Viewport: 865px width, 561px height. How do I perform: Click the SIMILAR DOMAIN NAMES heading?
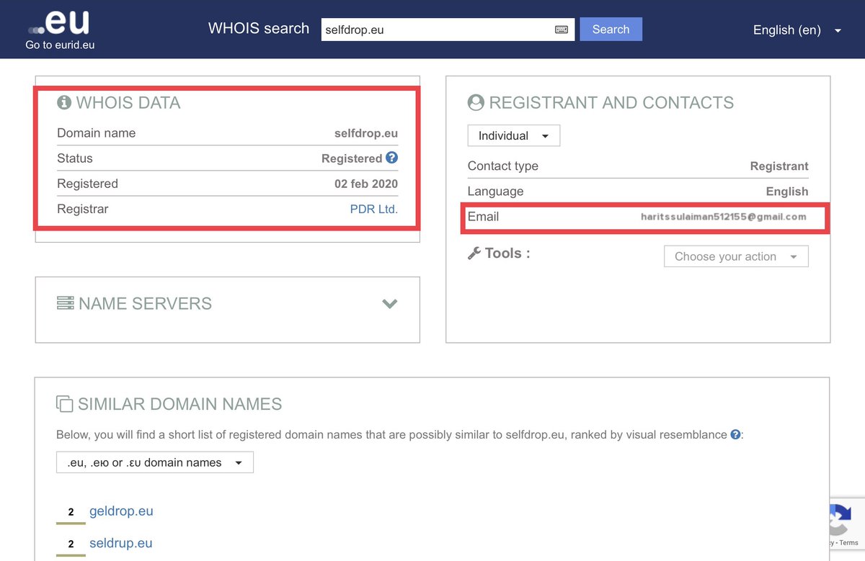tap(179, 404)
